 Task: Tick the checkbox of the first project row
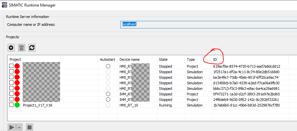coord(11,66)
